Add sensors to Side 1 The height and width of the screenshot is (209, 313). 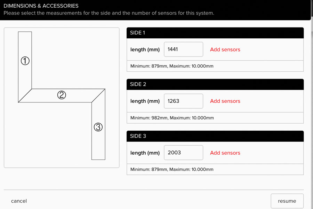click(225, 49)
